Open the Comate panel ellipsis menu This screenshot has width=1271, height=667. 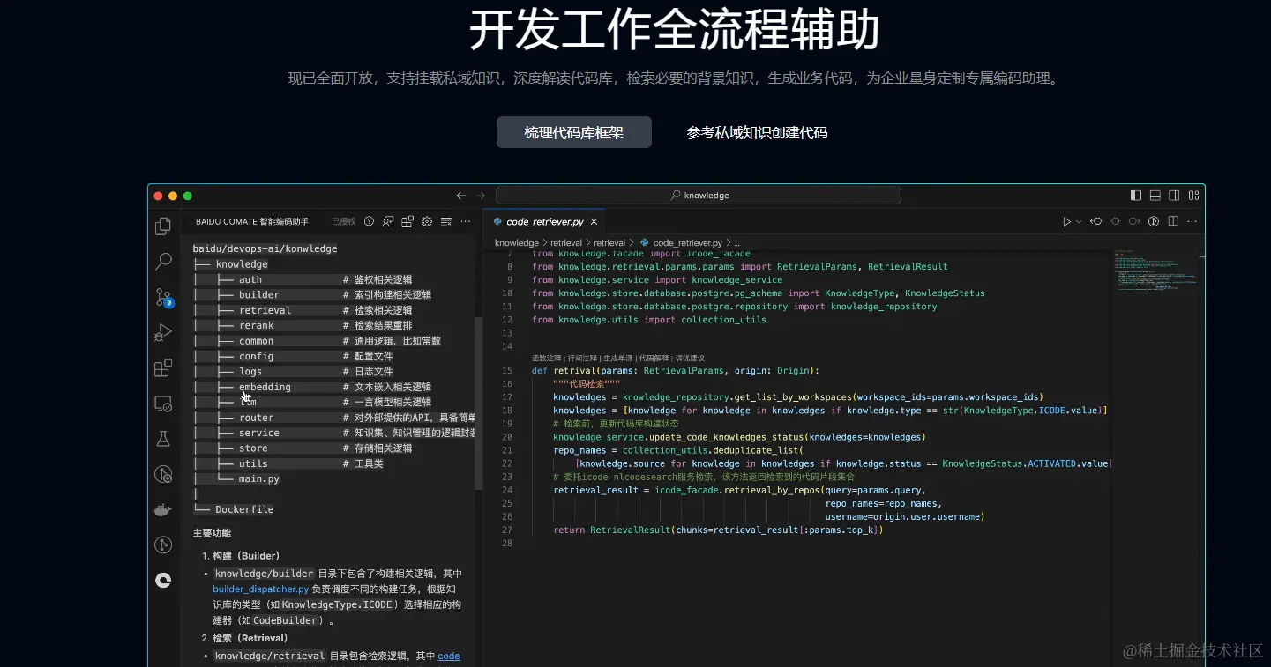(466, 221)
